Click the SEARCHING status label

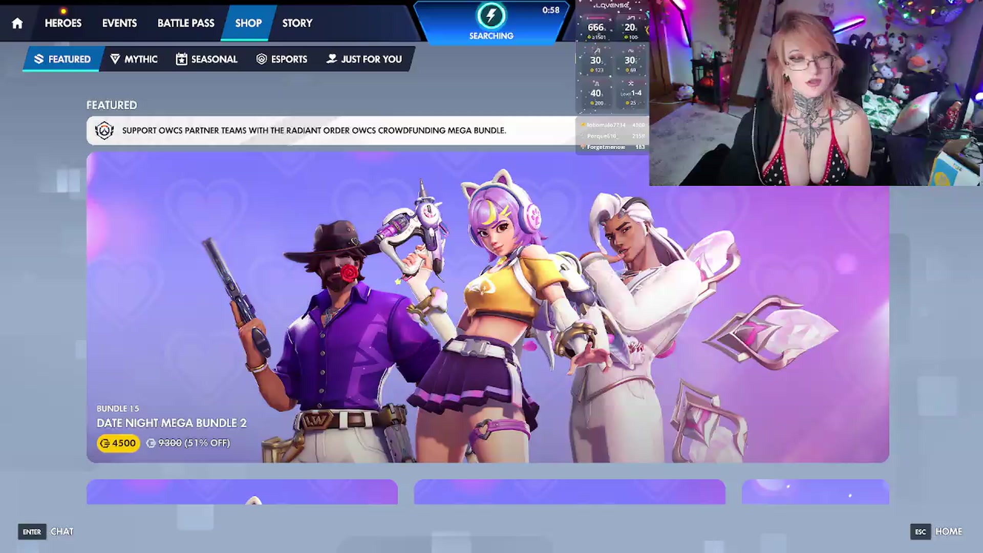click(x=491, y=36)
